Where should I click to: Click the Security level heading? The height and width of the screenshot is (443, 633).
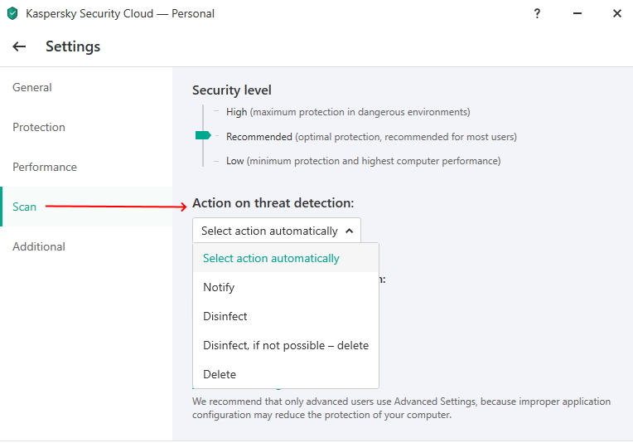(232, 90)
